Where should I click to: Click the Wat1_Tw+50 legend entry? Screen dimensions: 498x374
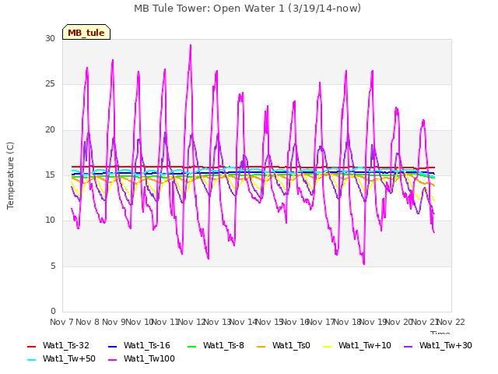[61, 359]
